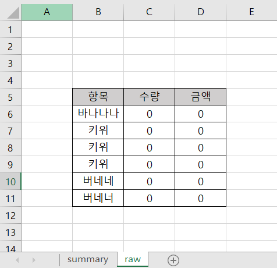Click the 금액 header cell
Viewport: 277px width, 268px height.
(x=201, y=97)
